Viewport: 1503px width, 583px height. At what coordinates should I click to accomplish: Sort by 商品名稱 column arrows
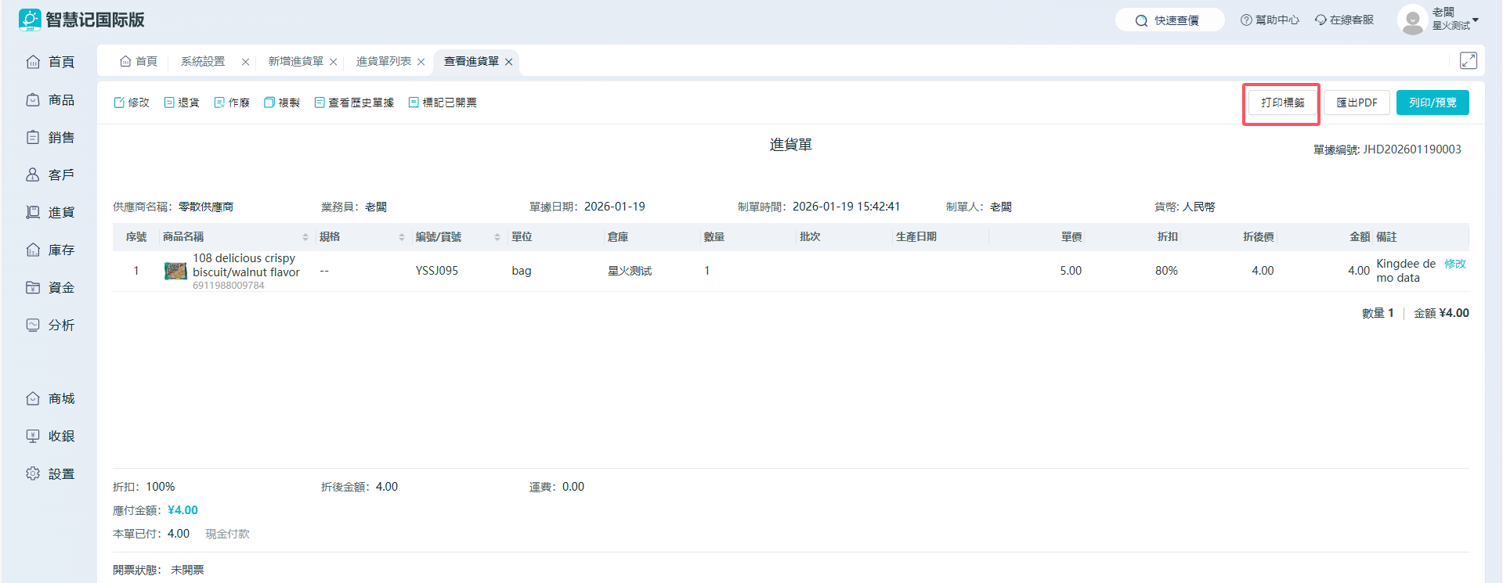click(x=305, y=237)
